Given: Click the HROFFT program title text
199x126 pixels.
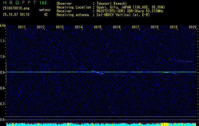Looking at the screenshot, I should (20, 3).
